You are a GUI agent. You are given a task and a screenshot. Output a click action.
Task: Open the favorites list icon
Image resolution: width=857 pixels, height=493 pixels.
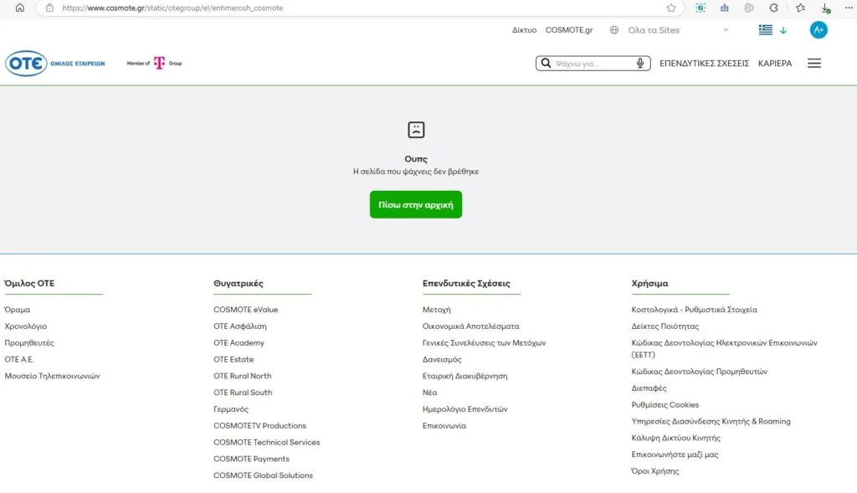(x=800, y=8)
